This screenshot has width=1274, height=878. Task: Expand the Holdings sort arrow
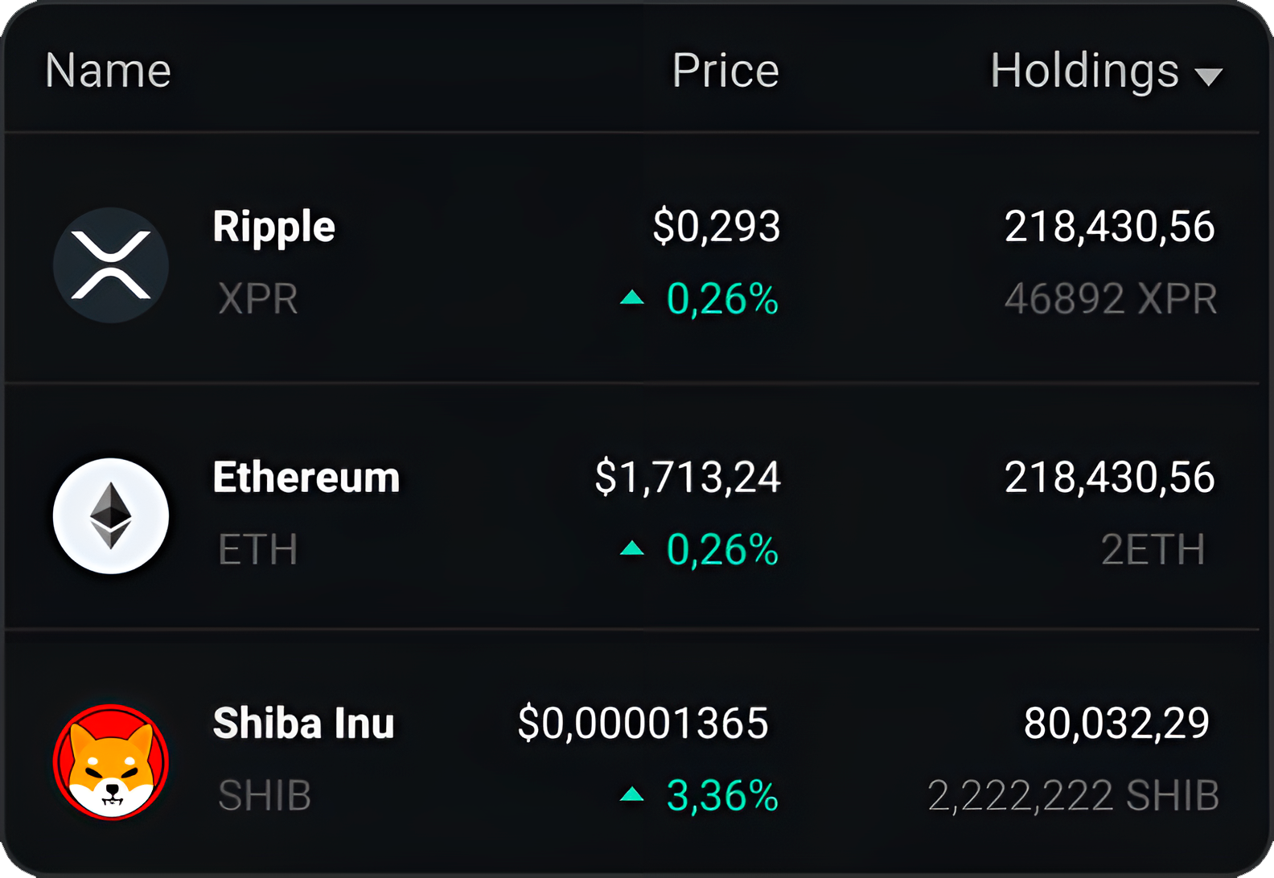(1208, 77)
